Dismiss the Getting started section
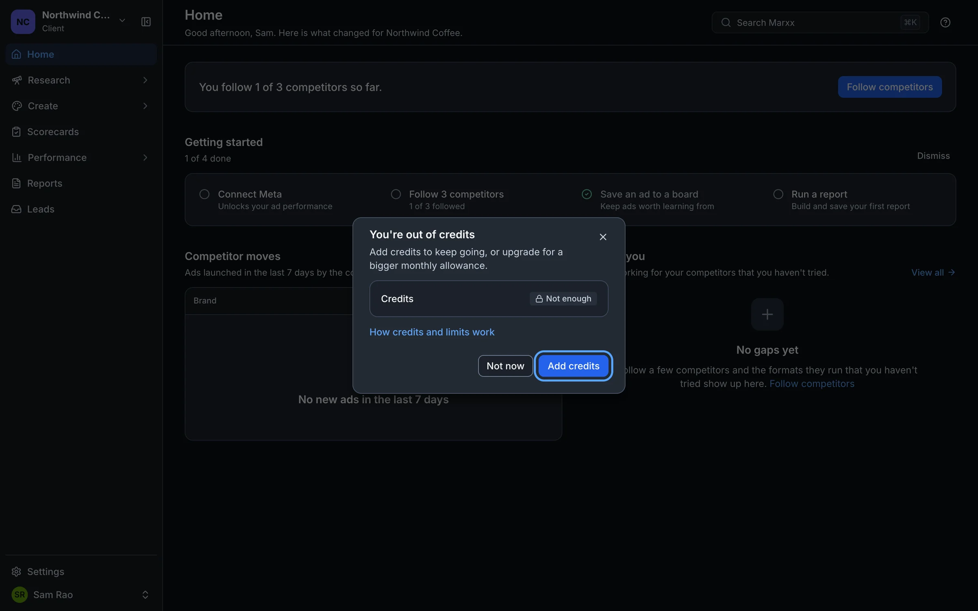Viewport: 978px width, 611px height. click(x=933, y=156)
